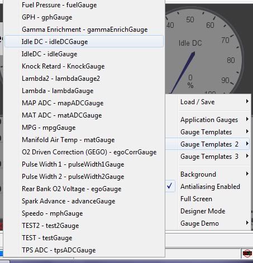Open the Background submenu
Image resolution: width=253 pixels, height=263 pixels.
pos(208,174)
